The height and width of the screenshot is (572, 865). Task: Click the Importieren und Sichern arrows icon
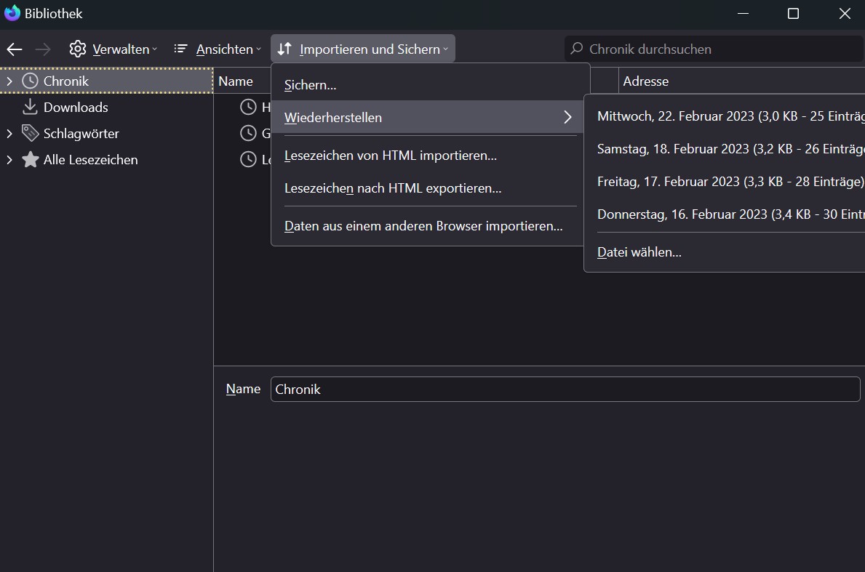coord(284,49)
